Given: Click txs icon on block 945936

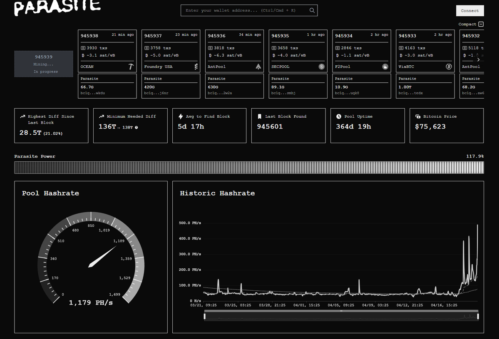Looking at the screenshot, I should click(x=210, y=48).
